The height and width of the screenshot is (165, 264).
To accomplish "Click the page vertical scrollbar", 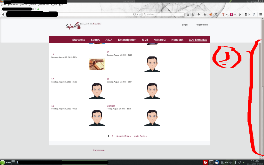I will pos(262,103).
